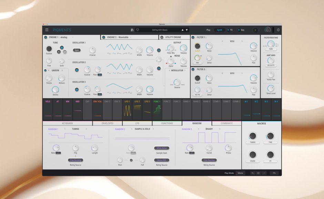The width and height of the screenshot is (324, 199).
Task: Open Filter 1 MINI filter model dropdown
Action: coord(232,41)
